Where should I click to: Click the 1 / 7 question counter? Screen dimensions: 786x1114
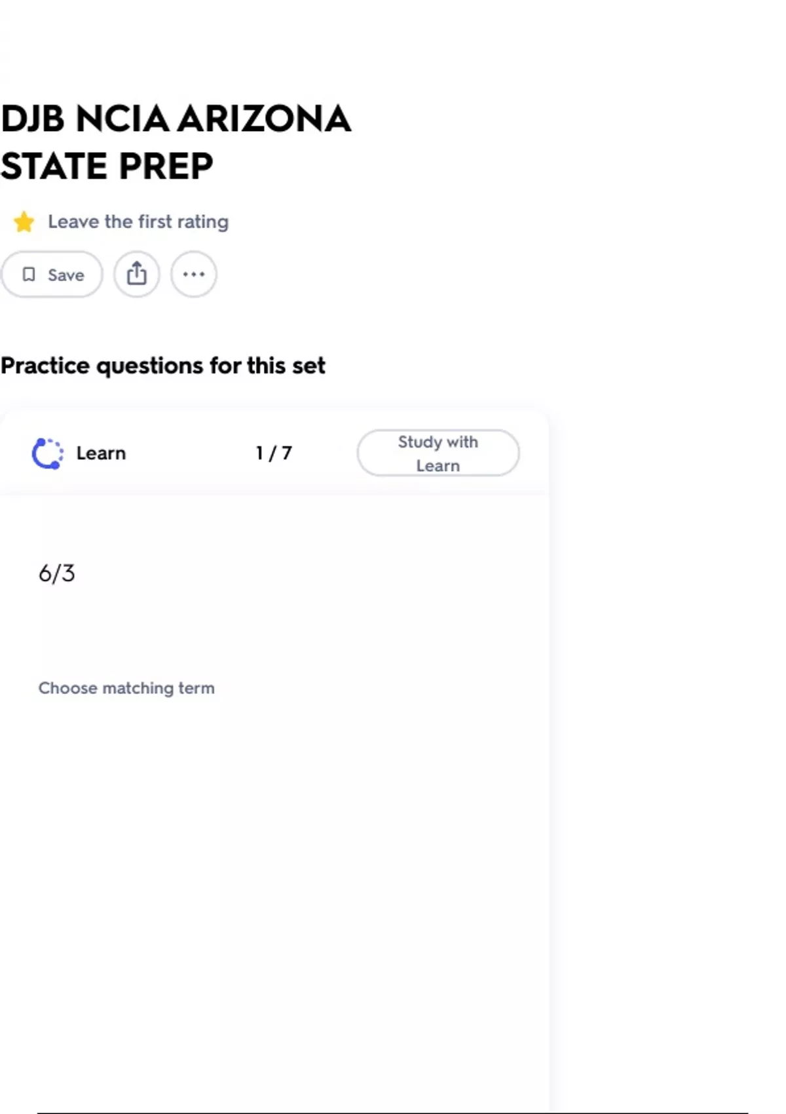(274, 453)
